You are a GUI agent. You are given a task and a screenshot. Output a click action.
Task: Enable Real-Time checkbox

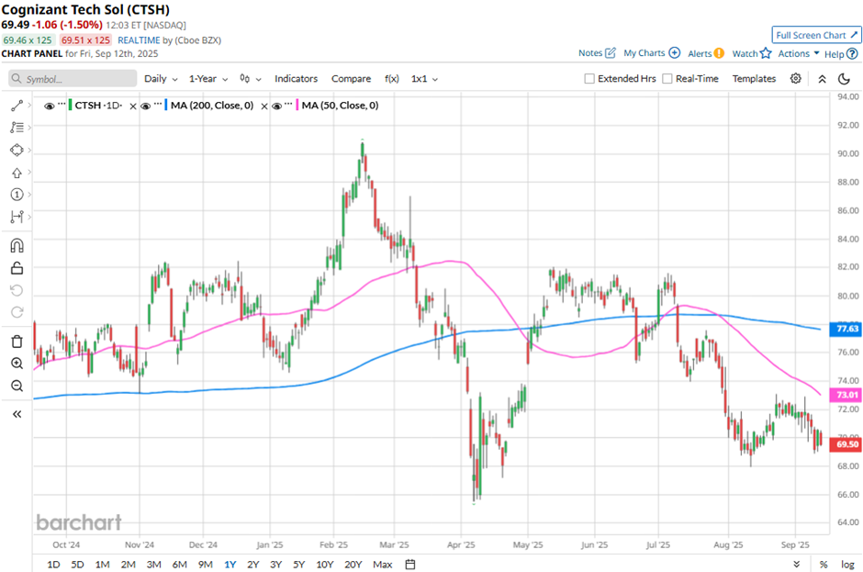pos(667,79)
